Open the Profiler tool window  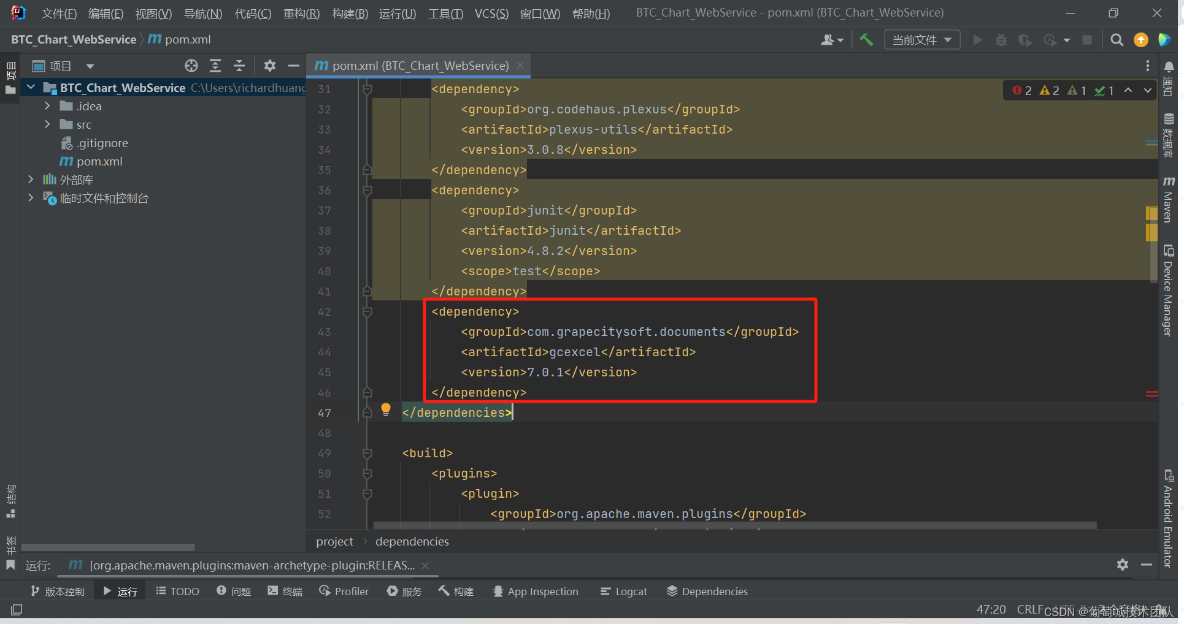click(x=344, y=591)
